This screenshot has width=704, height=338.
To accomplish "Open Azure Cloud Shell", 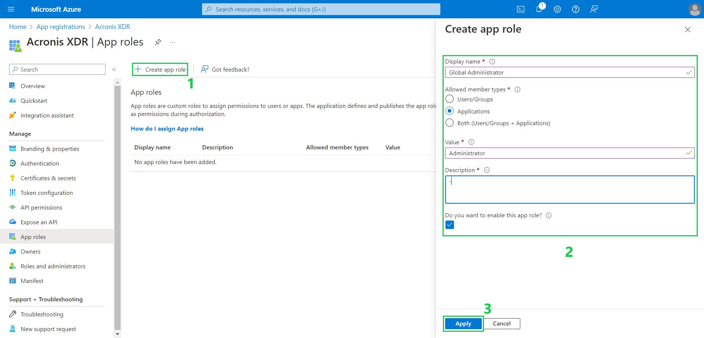I will (520, 9).
